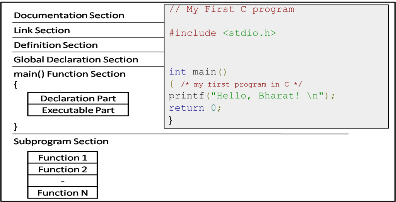
Task: Click the dash box between Function 2 and N
Action: 63,181
